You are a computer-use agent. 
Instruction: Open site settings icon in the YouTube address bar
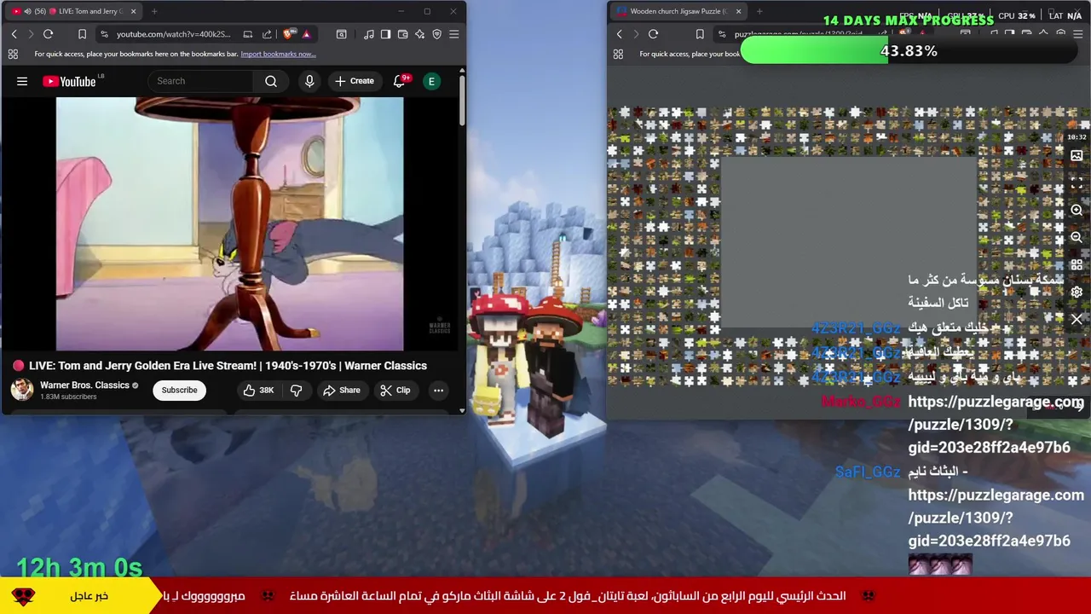click(x=104, y=34)
